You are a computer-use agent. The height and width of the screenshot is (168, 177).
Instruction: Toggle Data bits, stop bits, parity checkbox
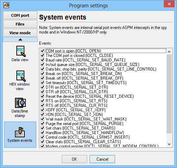[43, 69]
